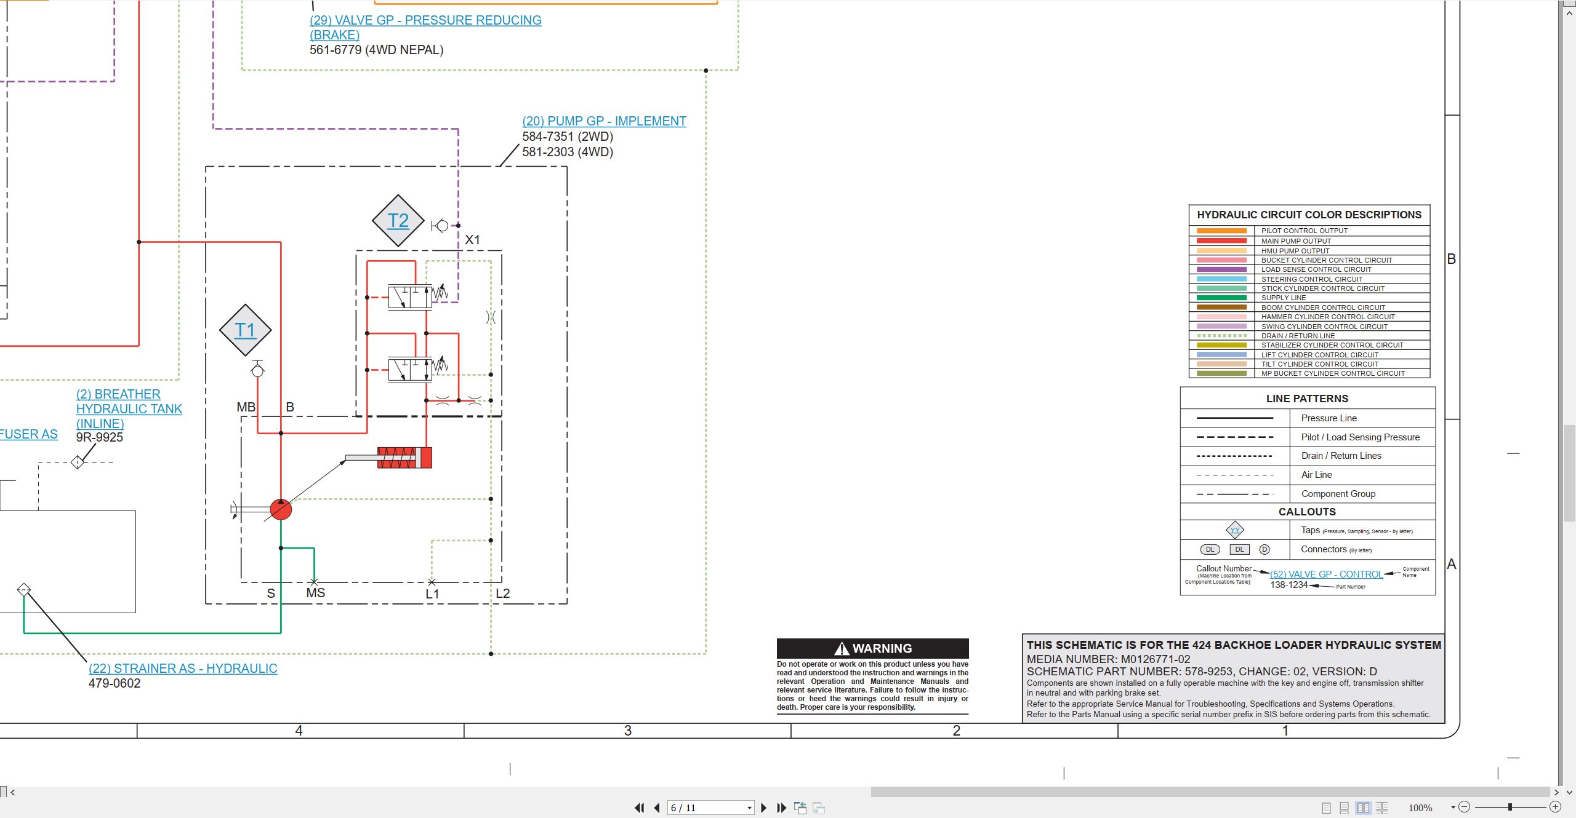Go to previous page arrow
Image resolution: width=1576 pixels, height=818 pixels.
657,808
